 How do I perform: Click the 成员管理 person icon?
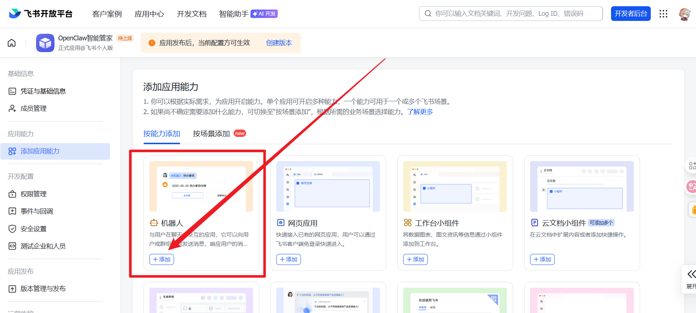(x=12, y=108)
